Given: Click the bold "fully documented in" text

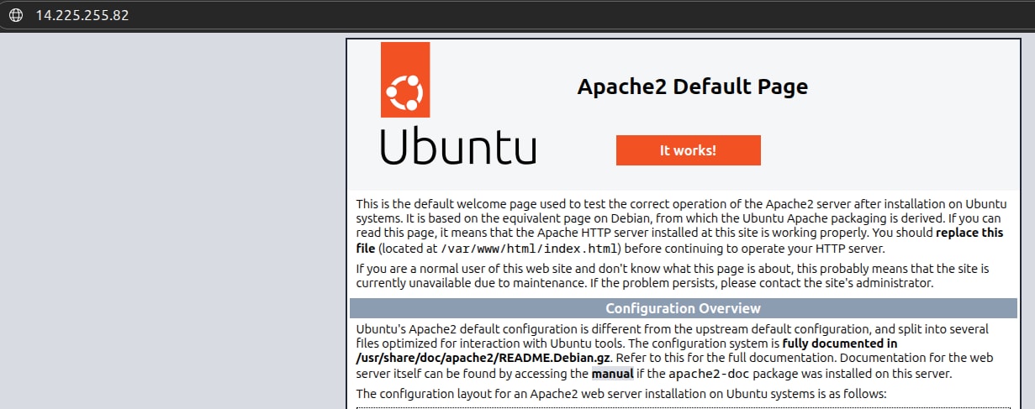Looking at the screenshot, I should [839, 343].
